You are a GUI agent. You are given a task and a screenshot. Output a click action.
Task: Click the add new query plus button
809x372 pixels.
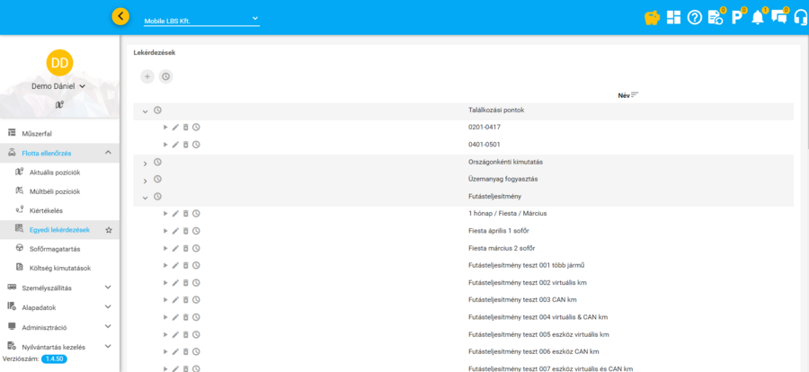(x=147, y=77)
